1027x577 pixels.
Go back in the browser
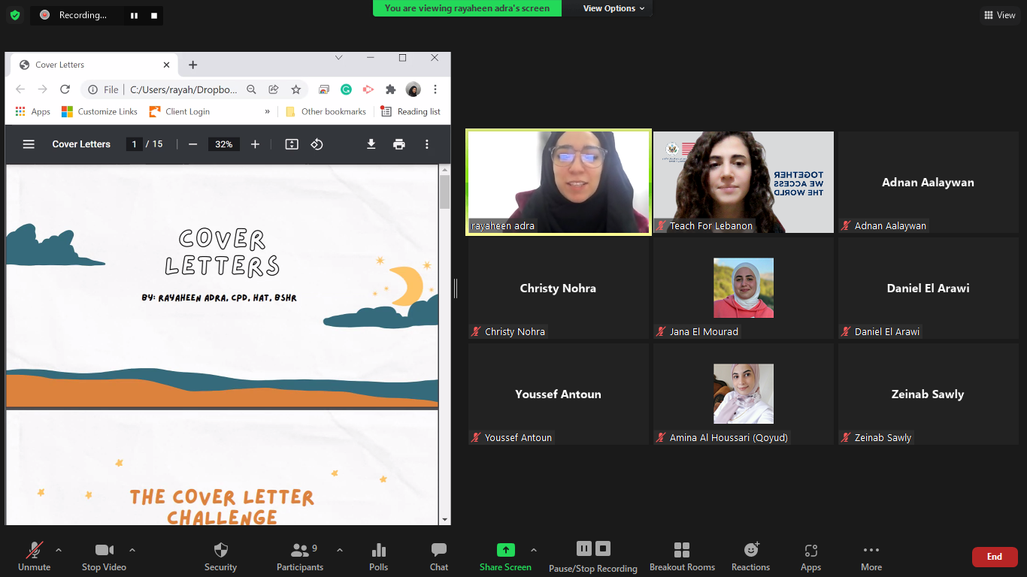tap(20, 89)
